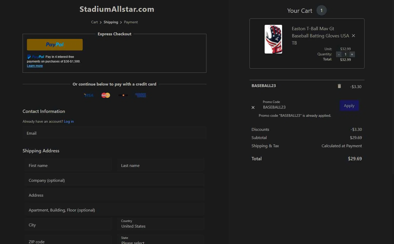Click the 'Express Checkout' label
394x244 pixels.
tap(114, 34)
